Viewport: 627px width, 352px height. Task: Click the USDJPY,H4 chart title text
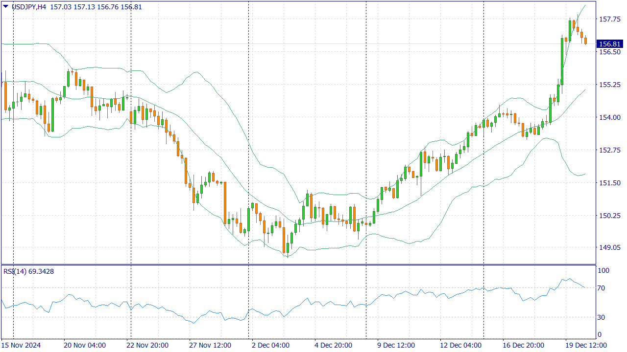click(29, 7)
